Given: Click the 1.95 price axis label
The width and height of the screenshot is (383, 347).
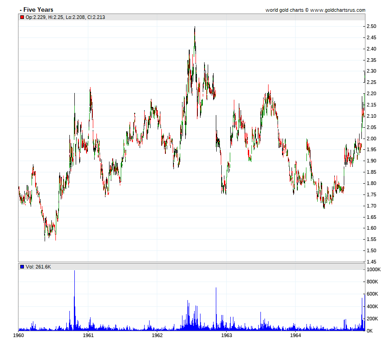Looking at the screenshot, I should (x=371, y=150).
